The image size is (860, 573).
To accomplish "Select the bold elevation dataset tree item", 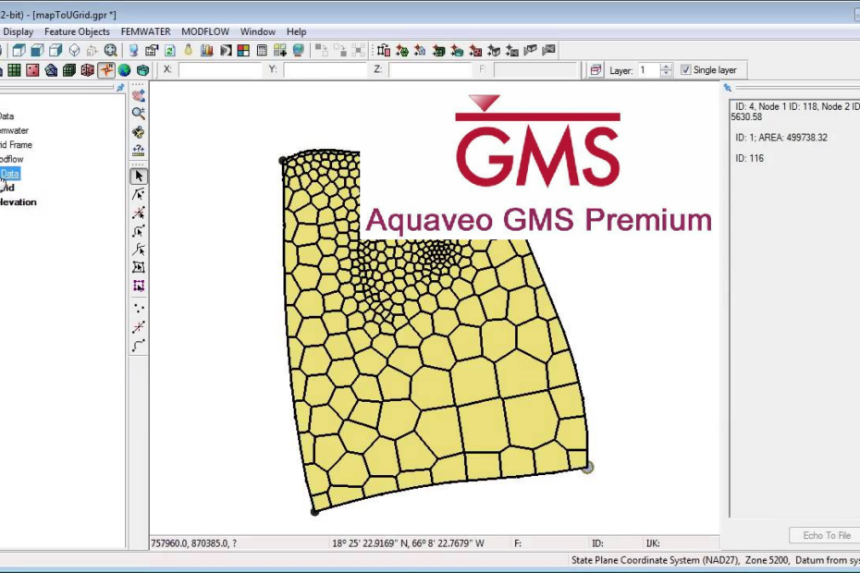I will [x=18, y=201].
